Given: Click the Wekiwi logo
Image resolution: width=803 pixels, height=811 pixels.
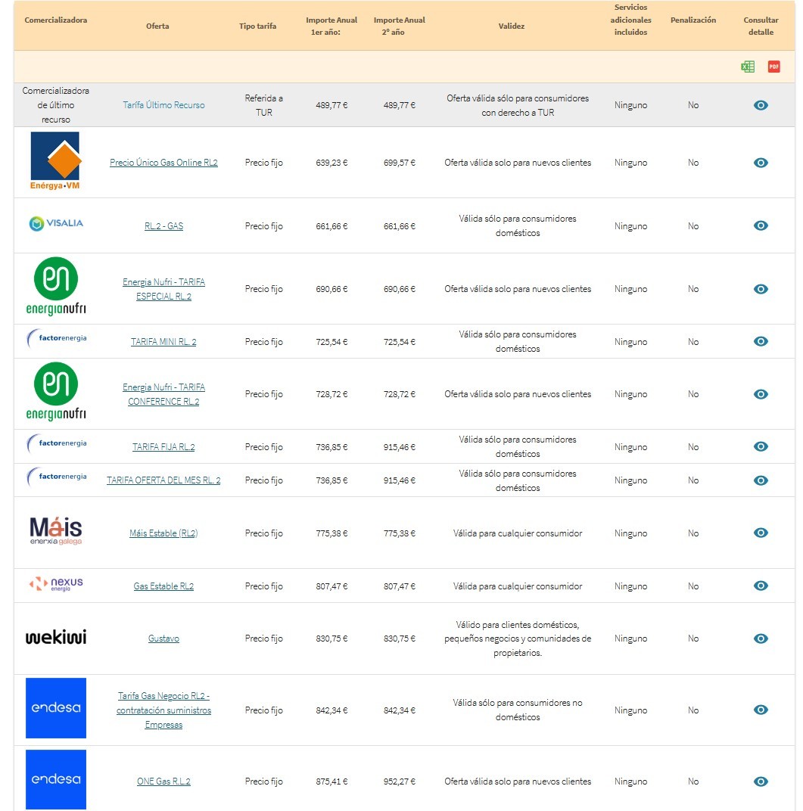Looking at the screenshot, I should pos(56,637).
